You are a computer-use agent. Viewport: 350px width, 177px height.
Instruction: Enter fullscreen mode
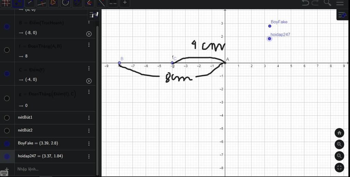pos(339,167)
